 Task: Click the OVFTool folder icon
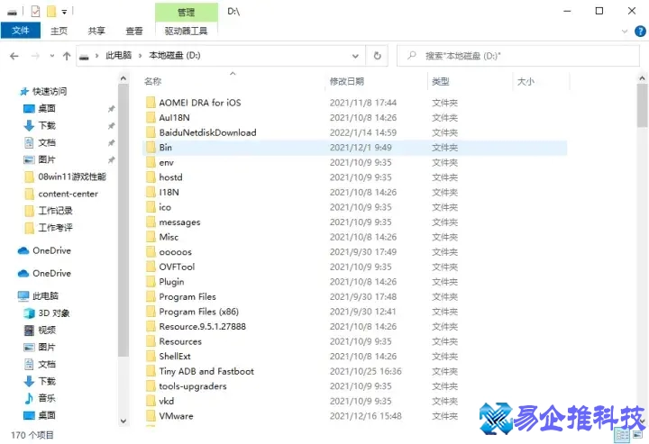(x=151, y=267)
